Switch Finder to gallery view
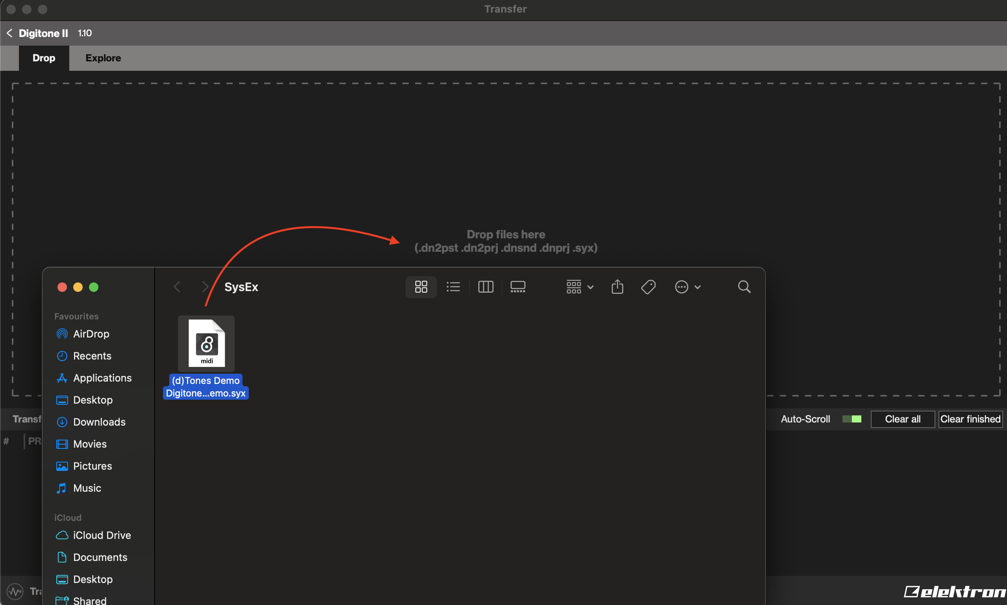1007x605 pixels. click(x=518, y=287)
